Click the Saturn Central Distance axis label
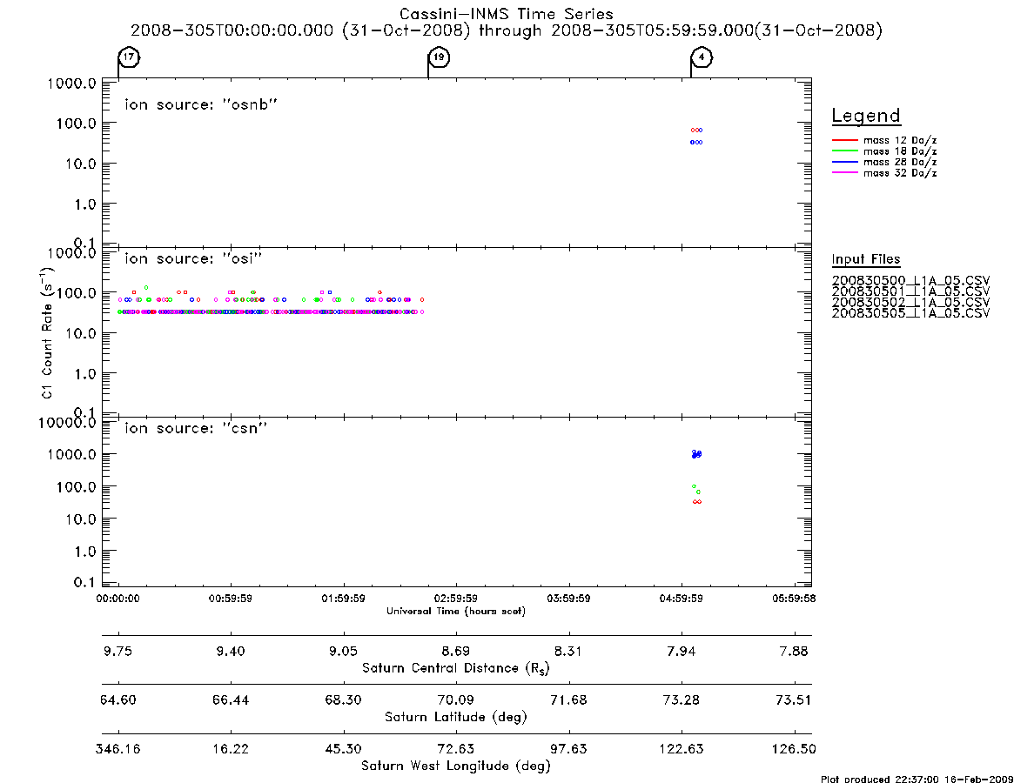This screenshot has width=1014, height=783. point(456,668)
